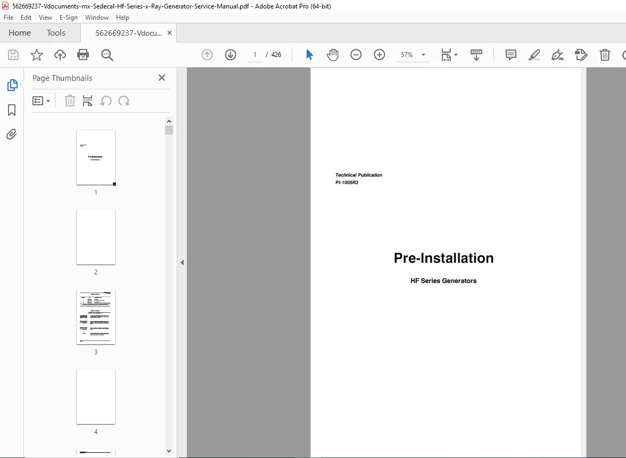The height and width of the screenshot is (458, 626).
Task: Select the Highlight text pen
Action: coord(534,55)
